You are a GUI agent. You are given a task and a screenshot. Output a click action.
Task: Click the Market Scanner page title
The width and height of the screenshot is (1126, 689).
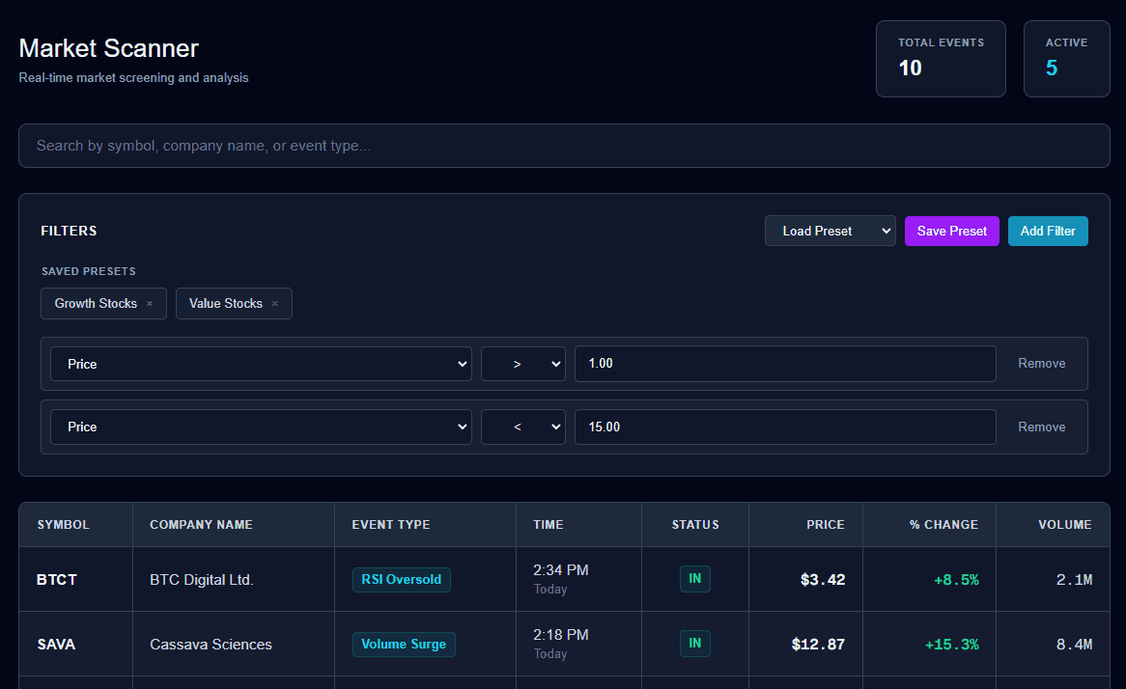tap(108, 48)
